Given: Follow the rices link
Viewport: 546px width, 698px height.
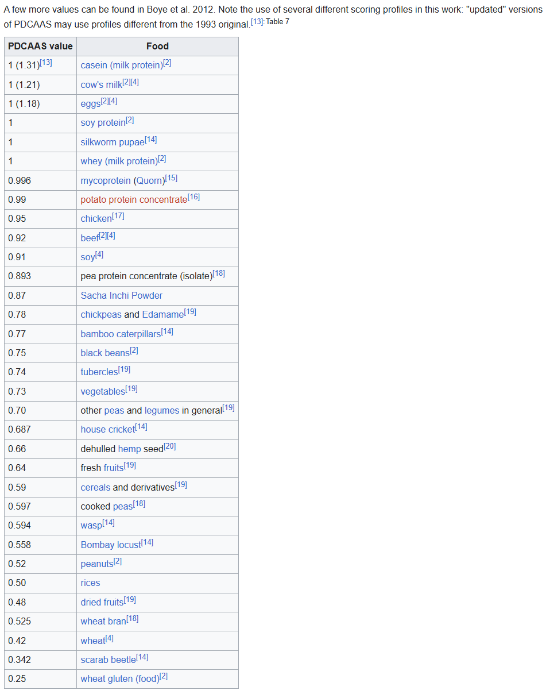Looking at the screenshot, I should [91, 583].
